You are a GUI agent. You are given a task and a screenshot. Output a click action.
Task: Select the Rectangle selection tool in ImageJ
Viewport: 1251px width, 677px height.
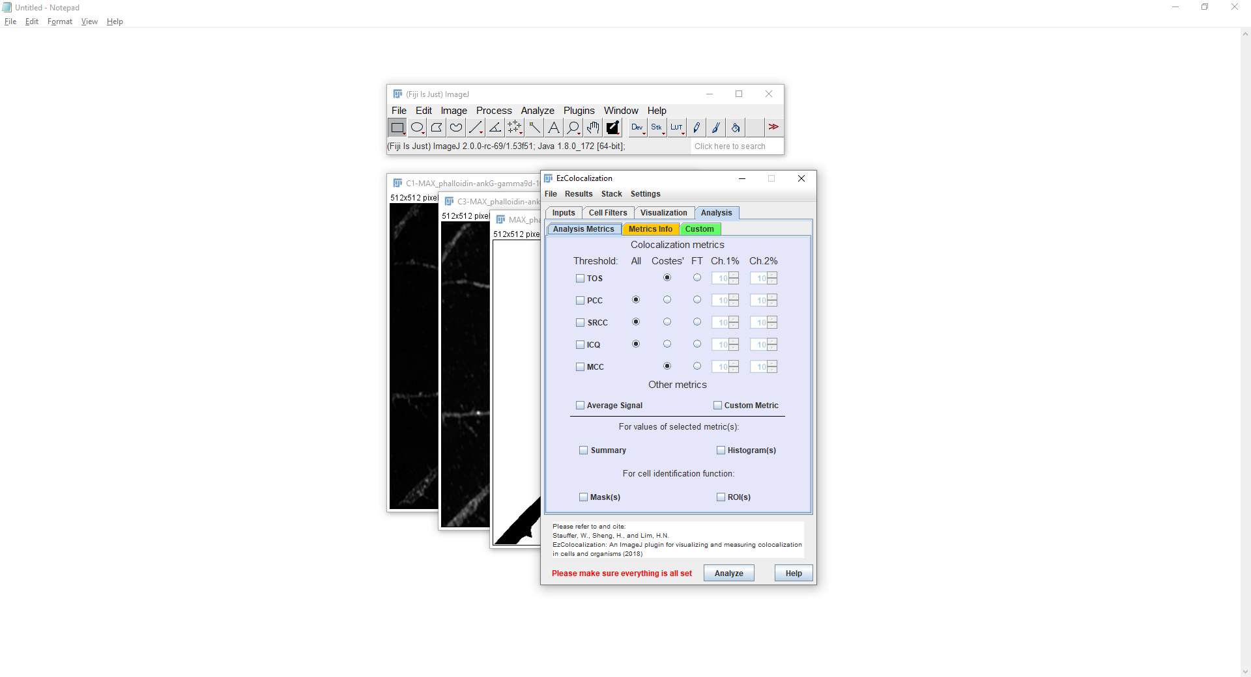click(x=397, y=128)
